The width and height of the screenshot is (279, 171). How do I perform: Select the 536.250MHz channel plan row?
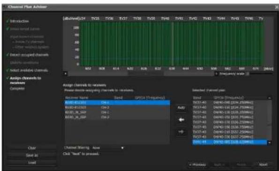(x=230, y=122)
